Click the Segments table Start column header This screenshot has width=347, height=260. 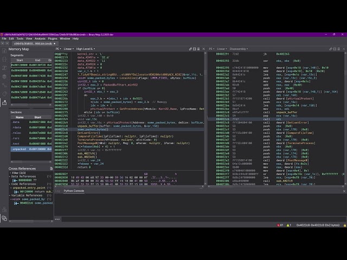[x=20, y=60]
